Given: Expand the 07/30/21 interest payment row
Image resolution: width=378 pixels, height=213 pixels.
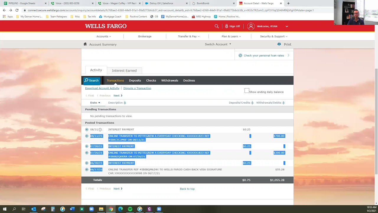Looking at the screenshot, I should pyautogui.click(x=87, y=146).
